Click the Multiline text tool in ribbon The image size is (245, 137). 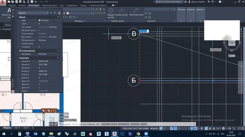point(7,13)
